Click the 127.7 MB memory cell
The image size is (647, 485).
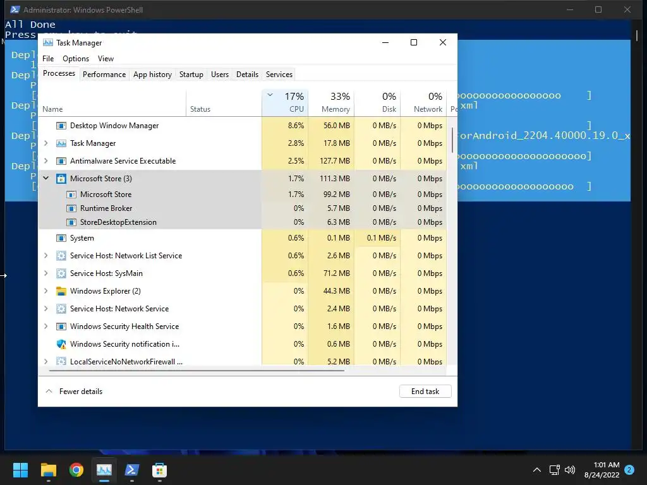pos(331,161)
